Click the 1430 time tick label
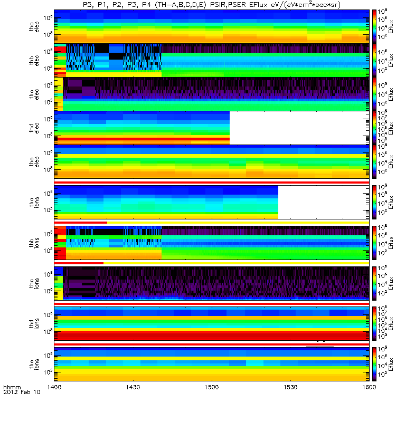The height and width of the screenshot is (422, 396). click(133, 387)
